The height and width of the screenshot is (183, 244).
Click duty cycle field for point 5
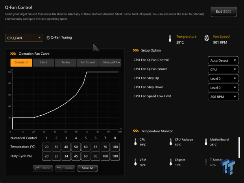point(86,156)
